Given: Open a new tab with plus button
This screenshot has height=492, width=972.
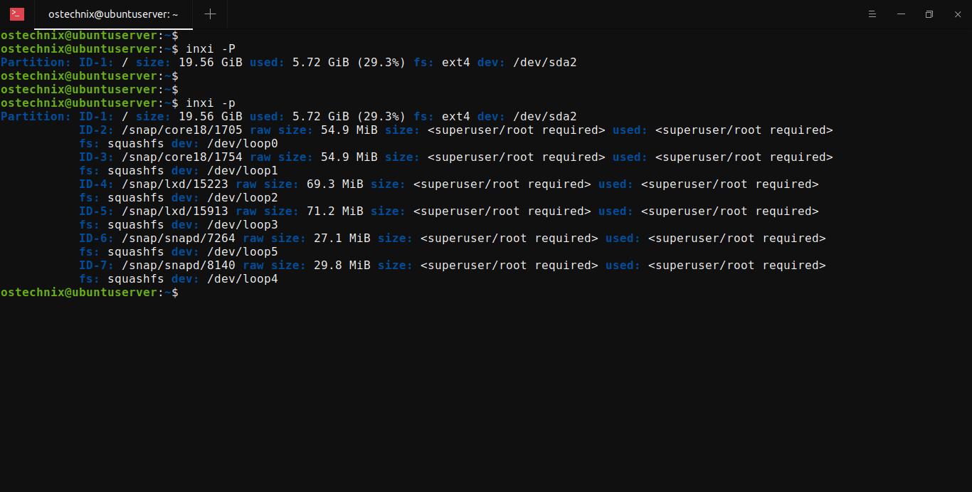Looking at the screenshot, I should point(210,14).
